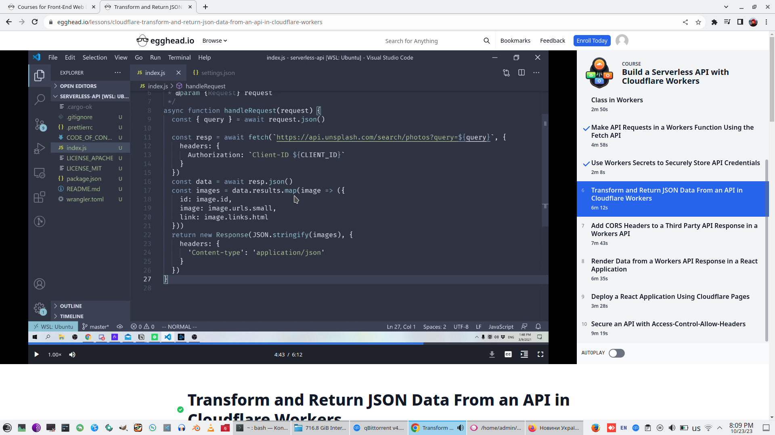Enter fullscreen video mode
Screen dimensions: 775x435
coord(540,354)
